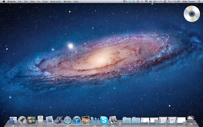Open Spotlight search magnifier icon

[x=199, y=2]
